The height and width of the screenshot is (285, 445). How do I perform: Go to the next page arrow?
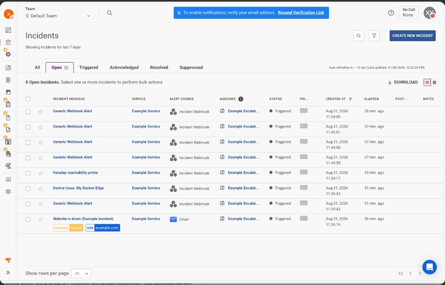click(x=420, y=273)
